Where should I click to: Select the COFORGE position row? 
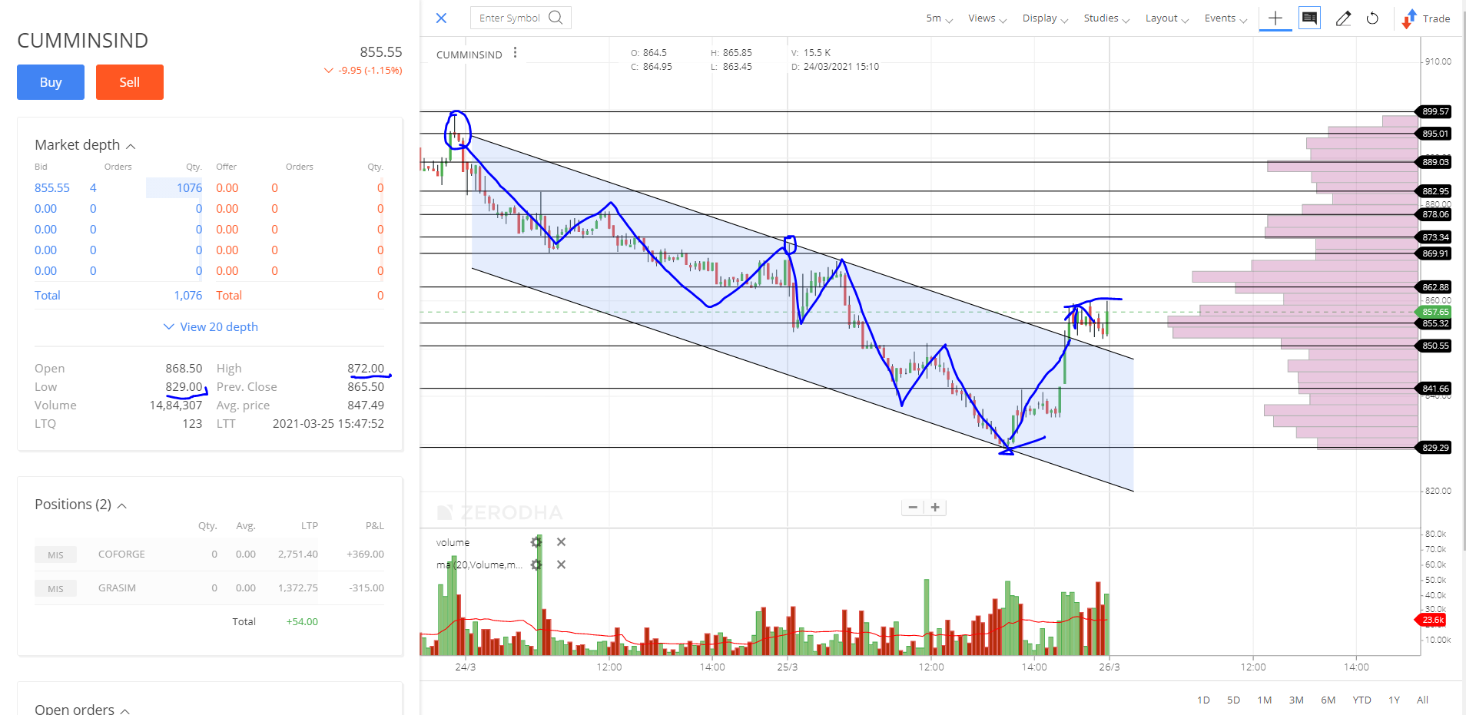(x=209, y=554)
